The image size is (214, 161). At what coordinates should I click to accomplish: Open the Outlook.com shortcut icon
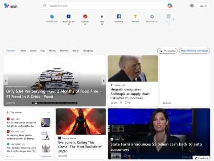pos(52,17)
